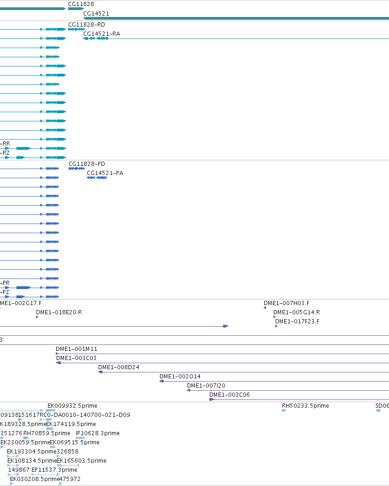Select the CG14521-PA coding exon glyph
This screenshot has width=389, height=486.
(x=97, y=178)
